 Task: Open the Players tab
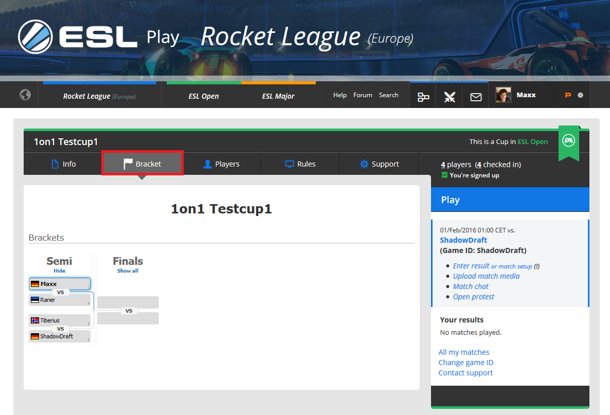(221, 164)
